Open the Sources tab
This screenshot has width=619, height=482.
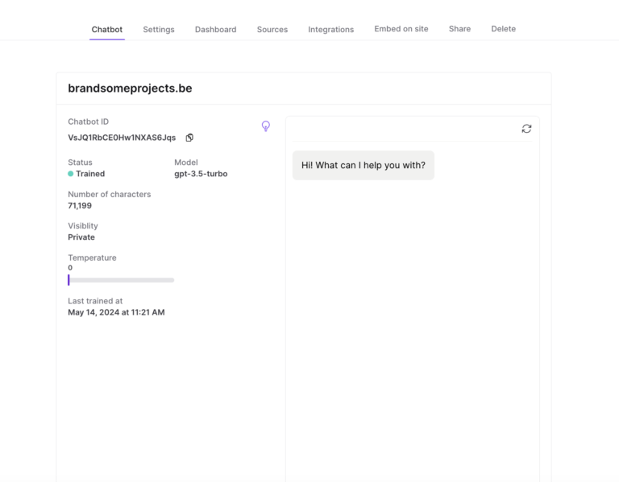click(272, 30)
